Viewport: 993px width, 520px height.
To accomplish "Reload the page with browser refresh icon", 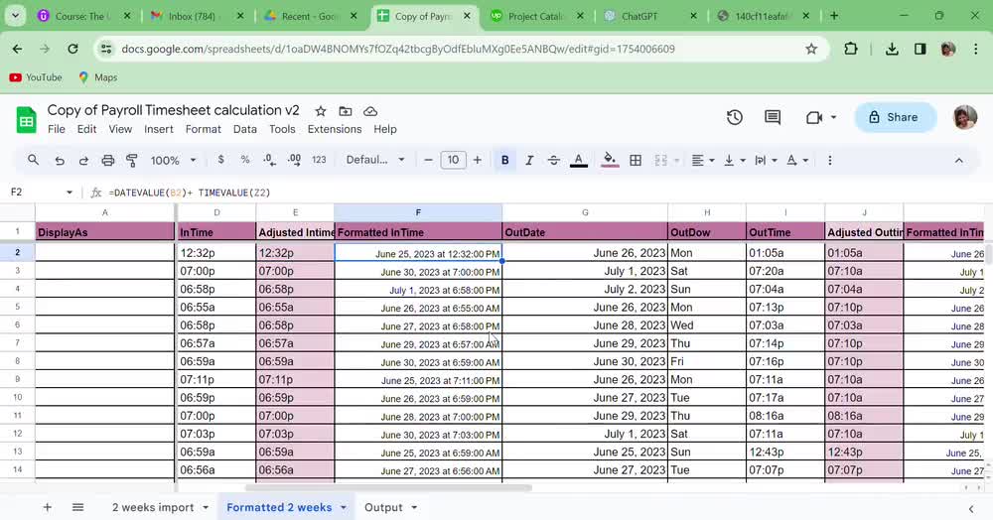I will coord(72,49).
